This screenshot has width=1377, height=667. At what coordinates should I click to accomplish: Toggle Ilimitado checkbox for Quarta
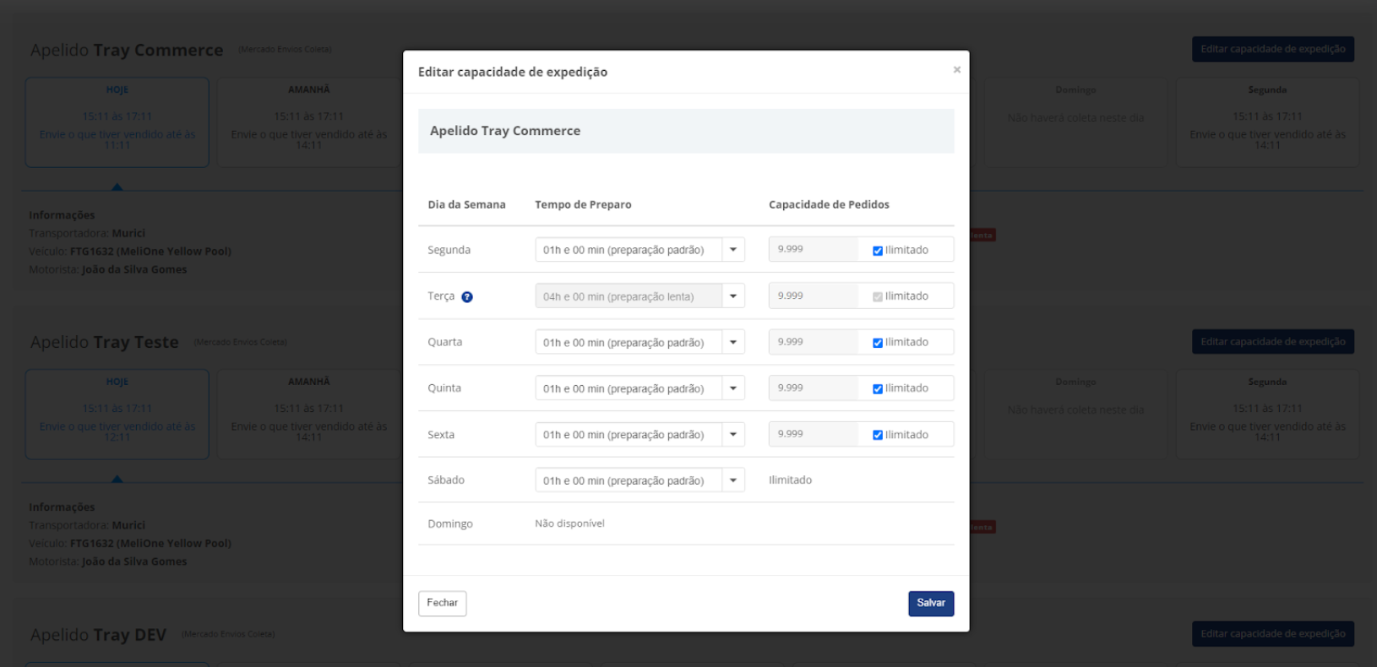coord(878,343)
